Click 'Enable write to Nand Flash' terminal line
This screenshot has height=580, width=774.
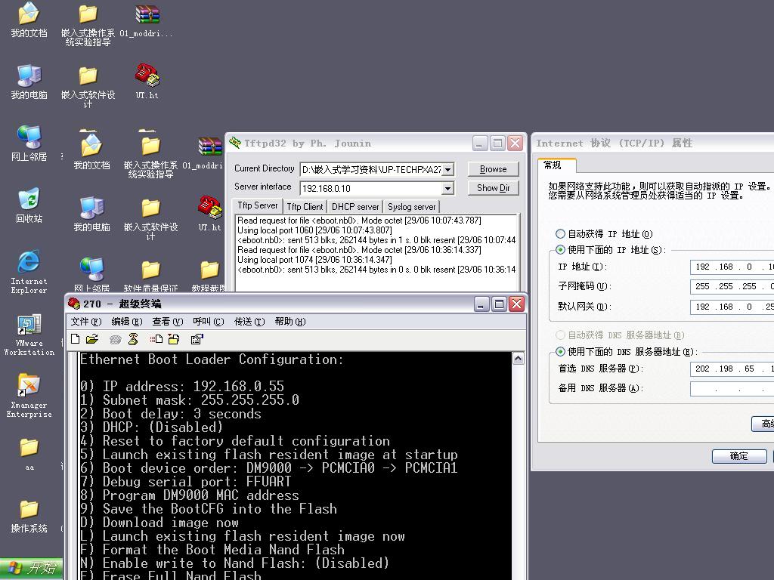point(235,563)
